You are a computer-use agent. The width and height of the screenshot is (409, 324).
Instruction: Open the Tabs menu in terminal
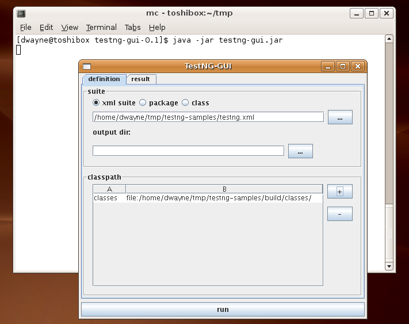click(x=132, y=28)
